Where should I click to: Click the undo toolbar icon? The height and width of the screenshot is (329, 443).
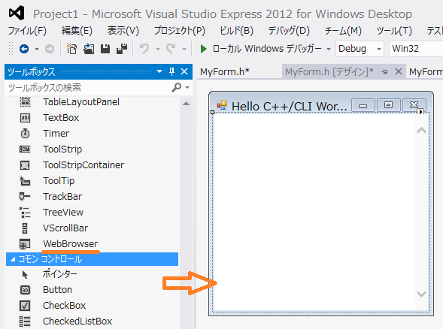coord(144,49)
